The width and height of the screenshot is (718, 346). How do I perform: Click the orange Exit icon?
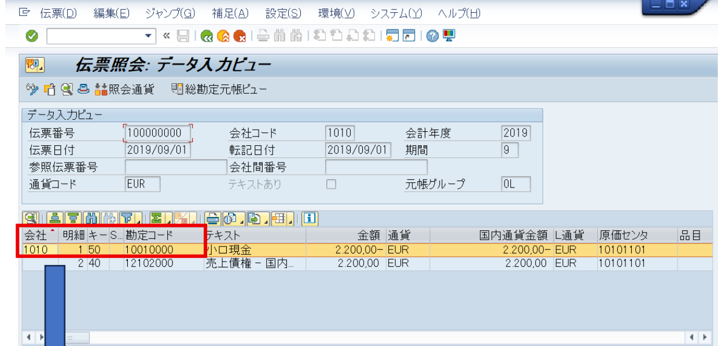(x=222, y=36)
